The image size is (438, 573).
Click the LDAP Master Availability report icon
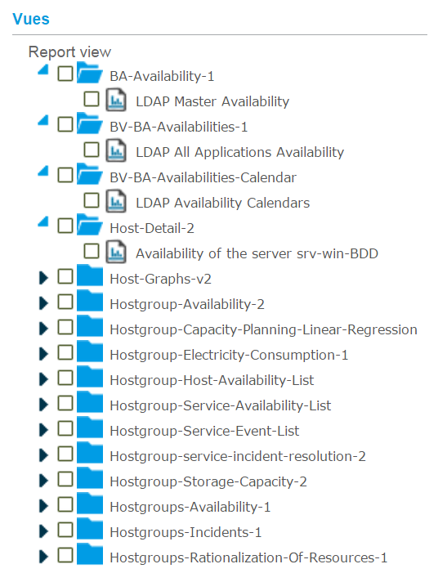[116, 100]
